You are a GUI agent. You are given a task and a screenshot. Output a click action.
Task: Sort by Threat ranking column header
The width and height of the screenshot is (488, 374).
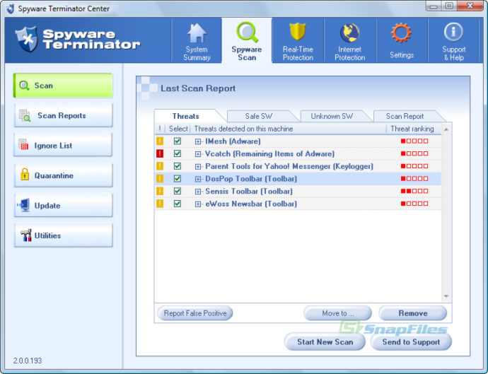(x=413, y=129)
